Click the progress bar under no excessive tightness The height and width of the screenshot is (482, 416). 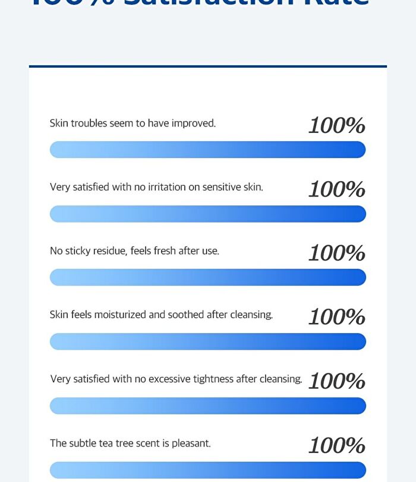(x=207, y=406)
